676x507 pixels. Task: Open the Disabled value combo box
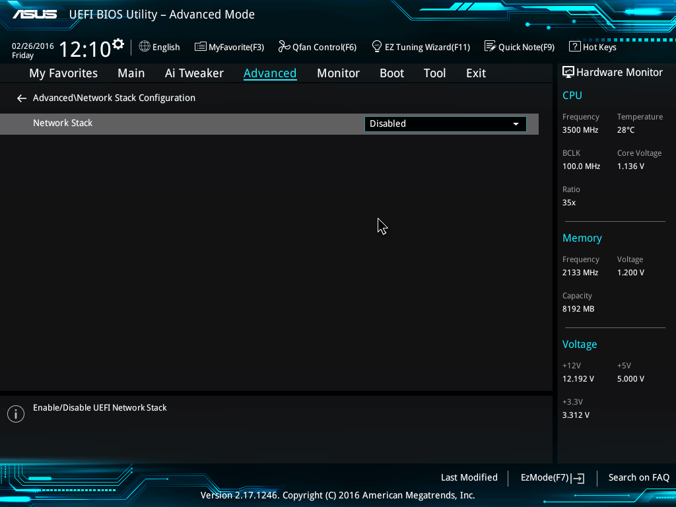[436, 124]
